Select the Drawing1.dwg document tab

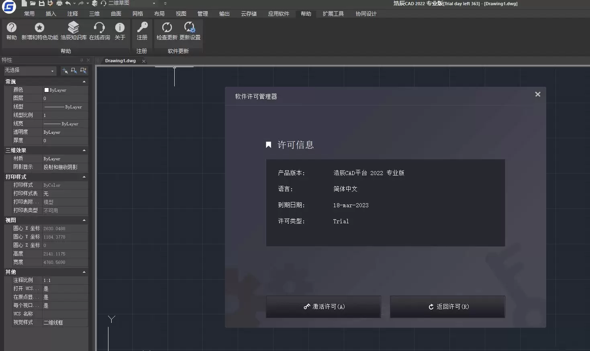pos(120,61)
